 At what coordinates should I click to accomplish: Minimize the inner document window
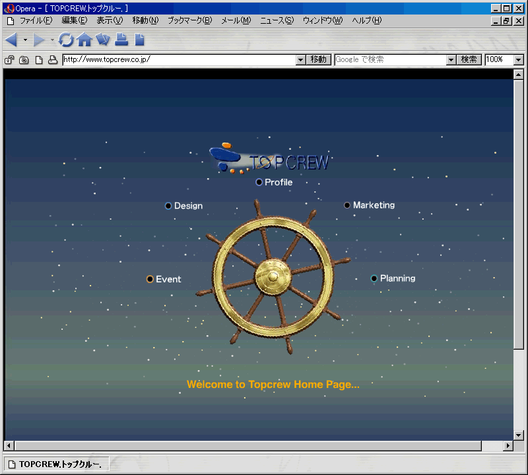click(496, 21)
